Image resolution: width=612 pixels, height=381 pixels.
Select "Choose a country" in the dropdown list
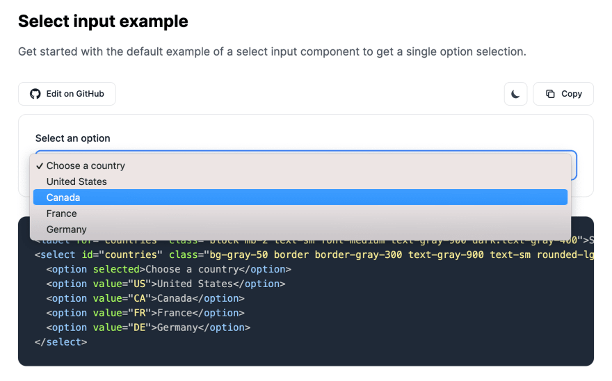pos(86,165)
